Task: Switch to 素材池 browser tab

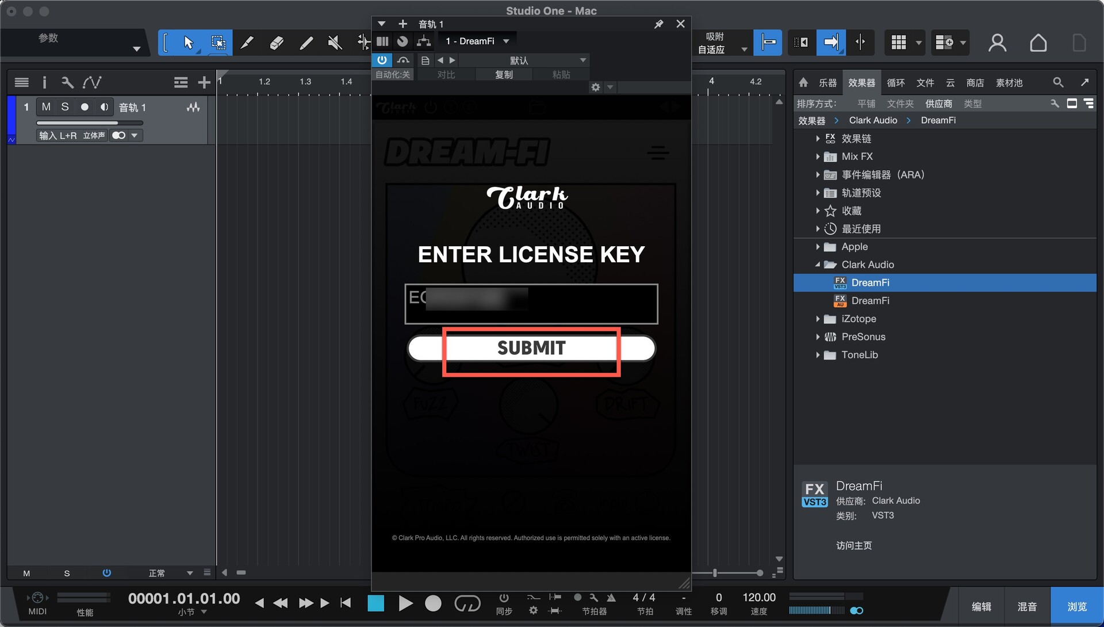Action: 1009,83
